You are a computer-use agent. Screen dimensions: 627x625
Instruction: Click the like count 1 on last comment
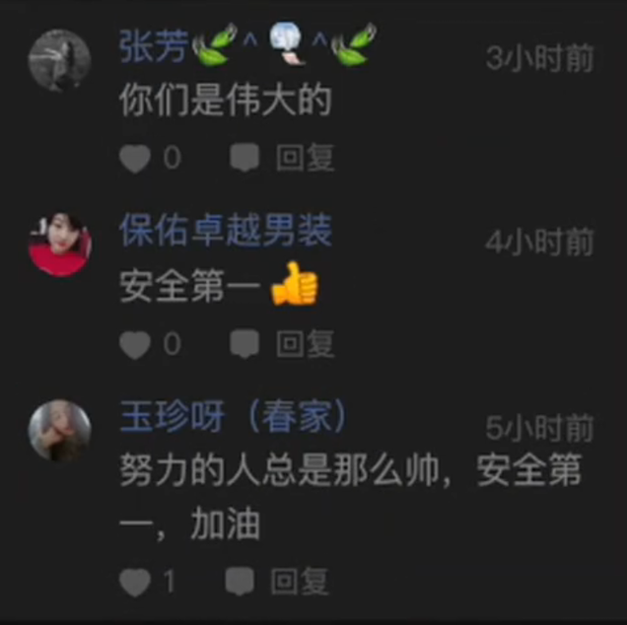pos(170,581)
